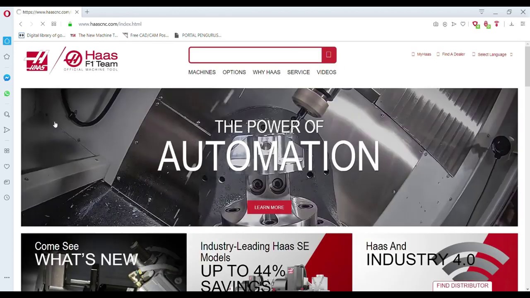Open the Opera main menu
Screen dimensions: 530x298
7,14
